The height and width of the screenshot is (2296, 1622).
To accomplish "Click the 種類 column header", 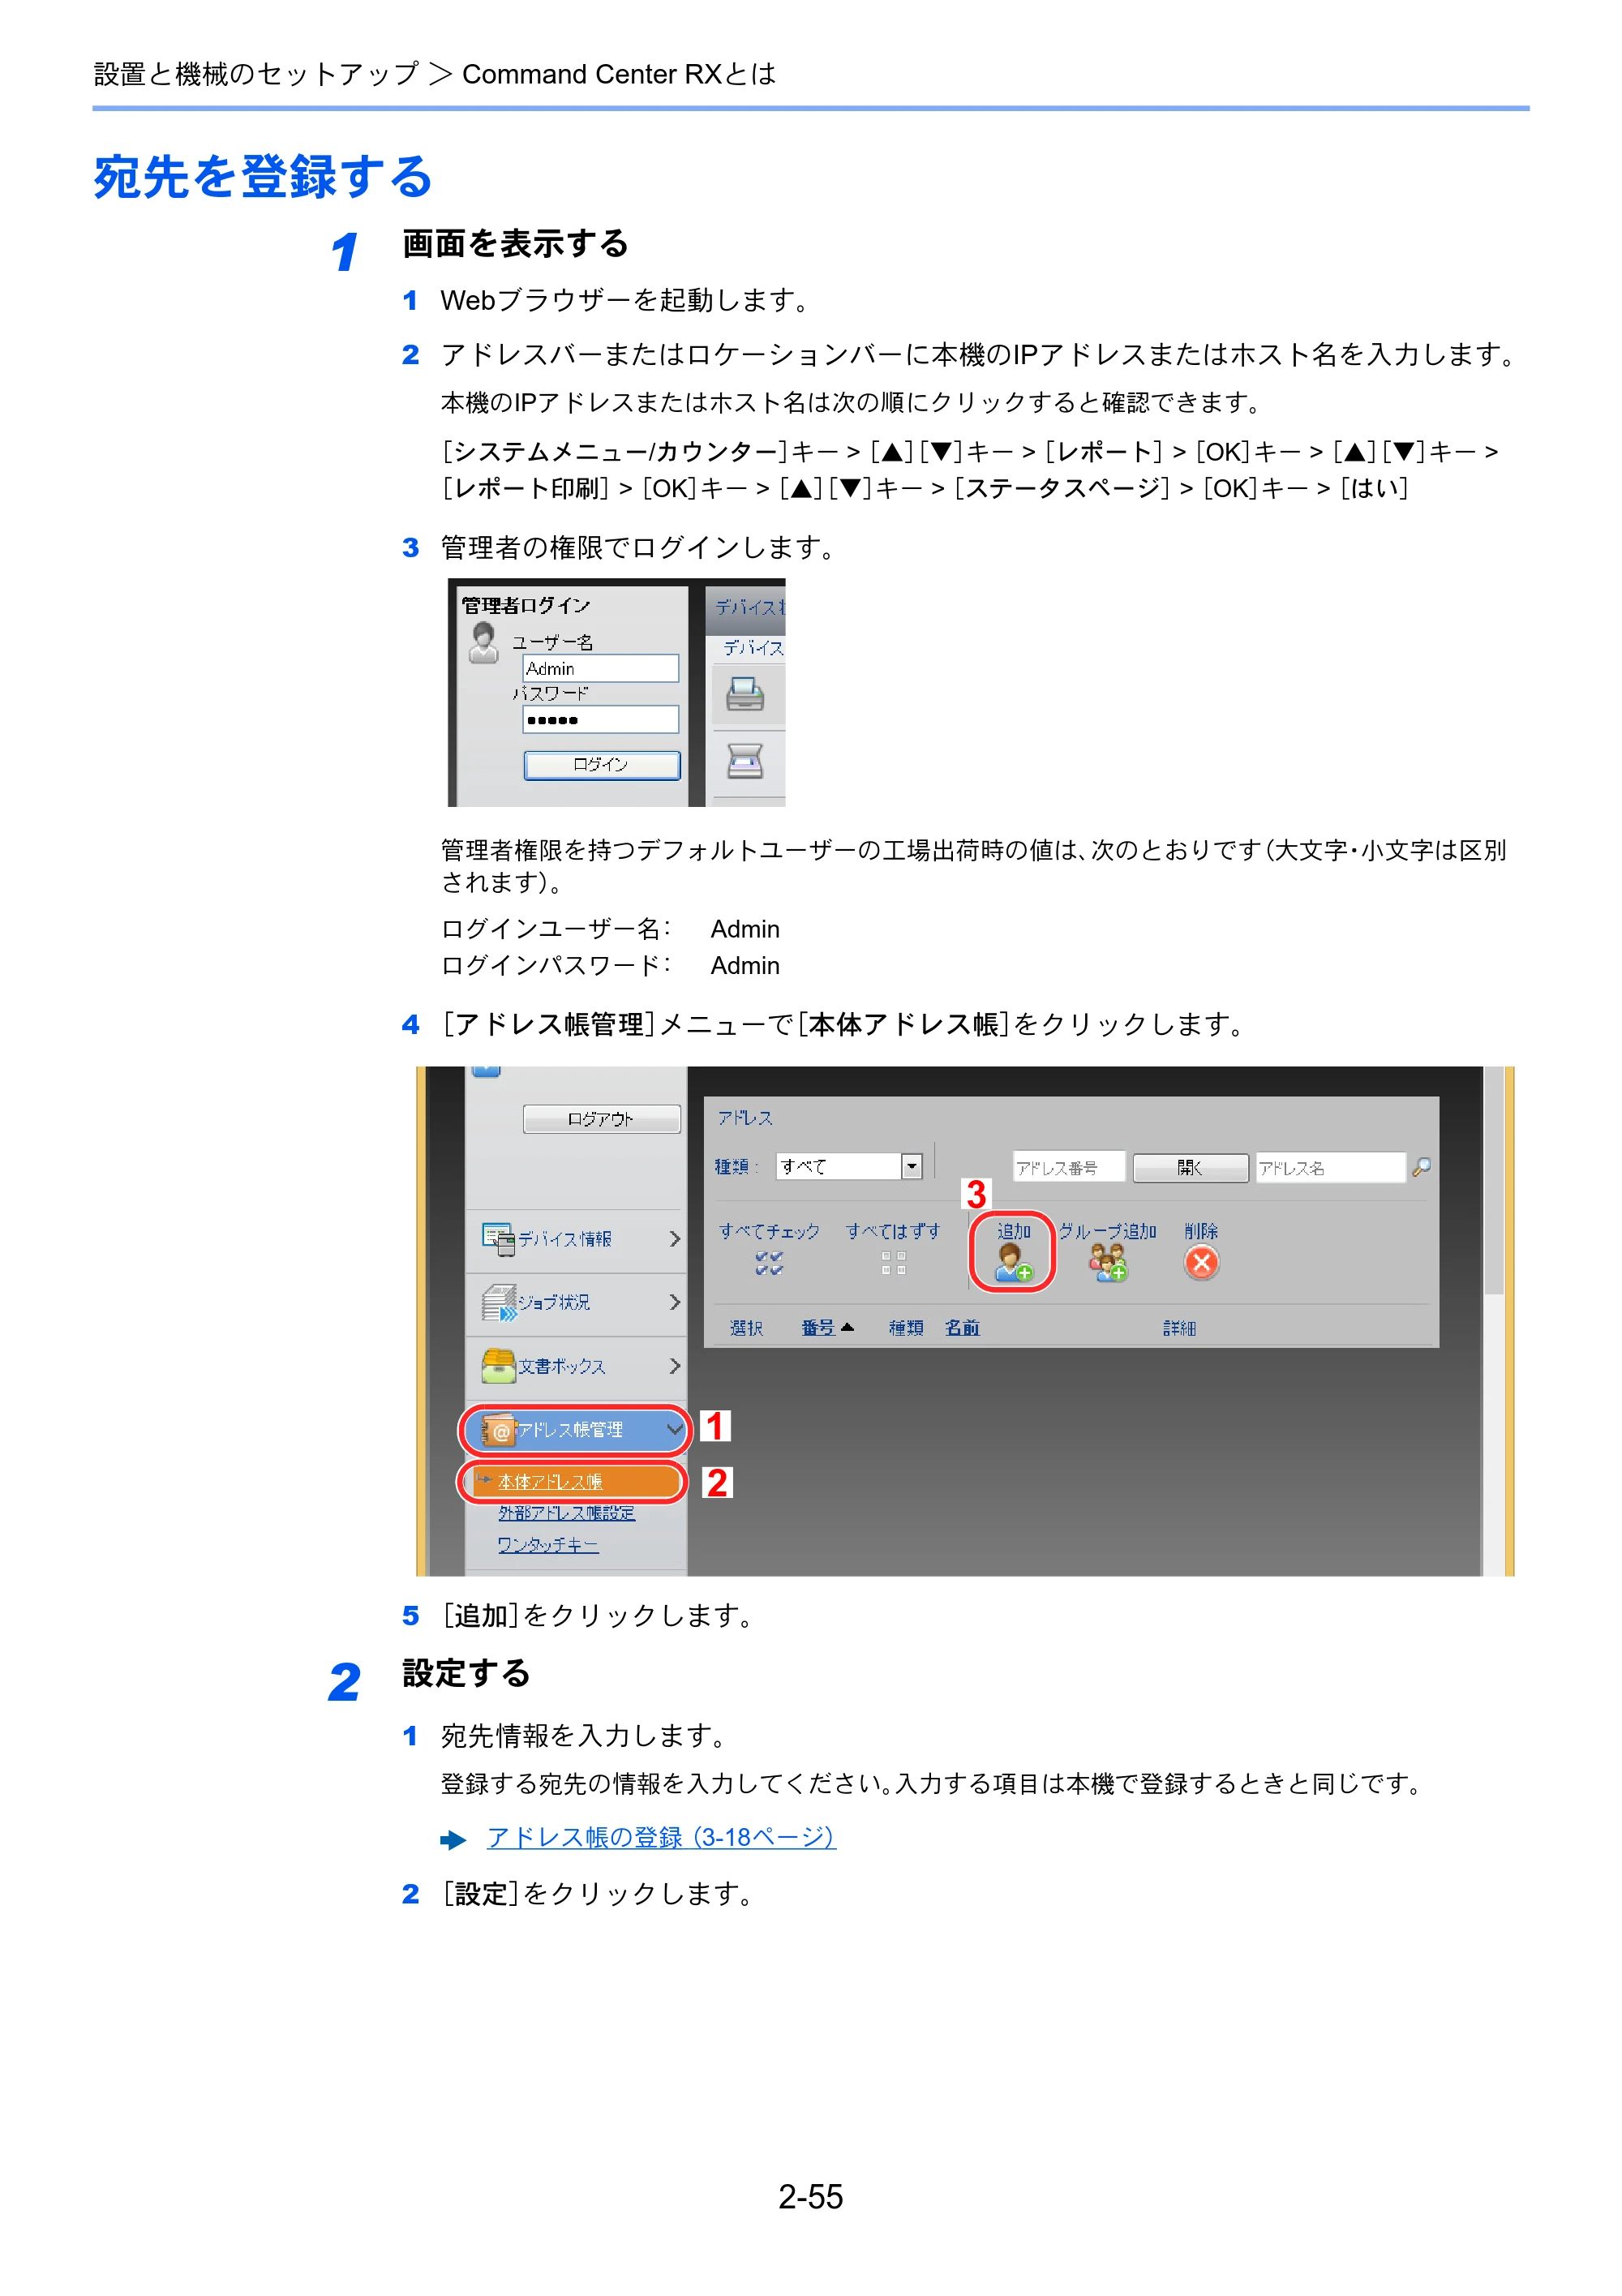I will pyautogui.click(x=906, y=1328).
